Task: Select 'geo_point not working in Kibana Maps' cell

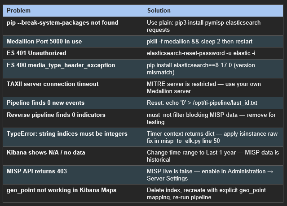Action: point(73,193)
